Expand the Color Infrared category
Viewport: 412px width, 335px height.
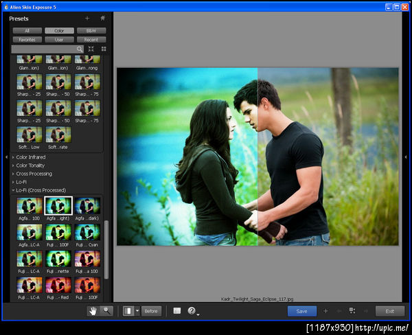(x=30, y=157)
